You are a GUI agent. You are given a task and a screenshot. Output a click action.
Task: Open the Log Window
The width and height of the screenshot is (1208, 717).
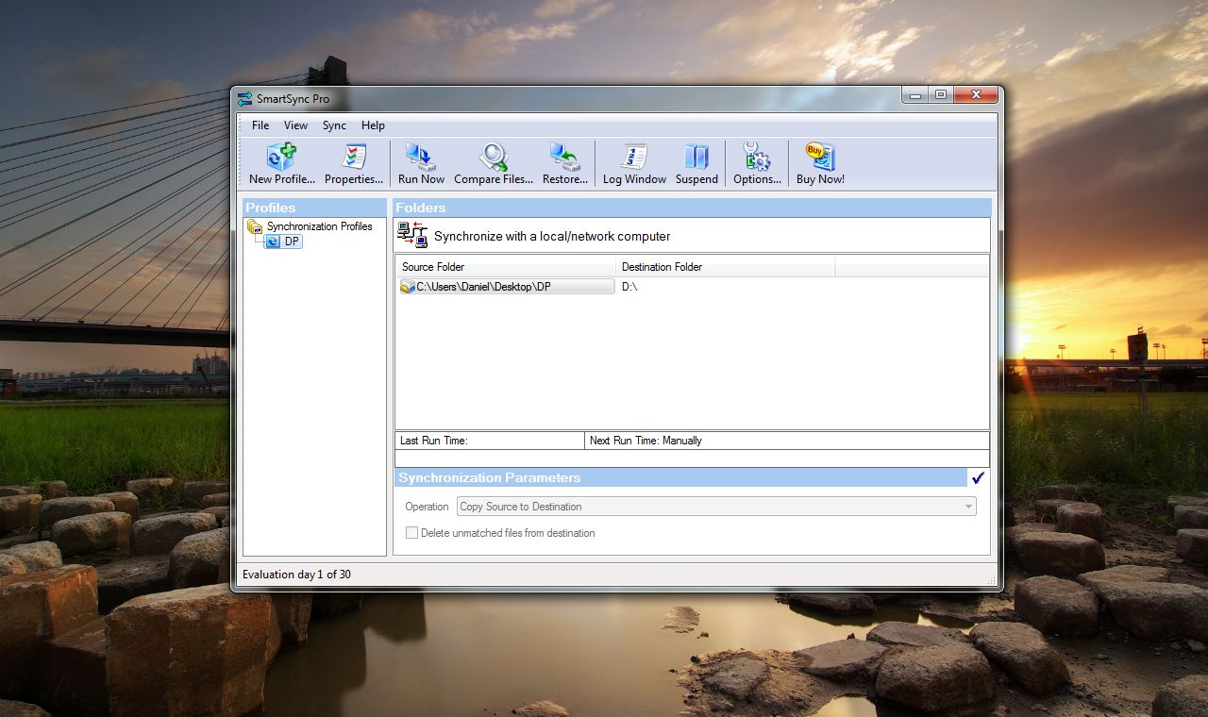632,161
